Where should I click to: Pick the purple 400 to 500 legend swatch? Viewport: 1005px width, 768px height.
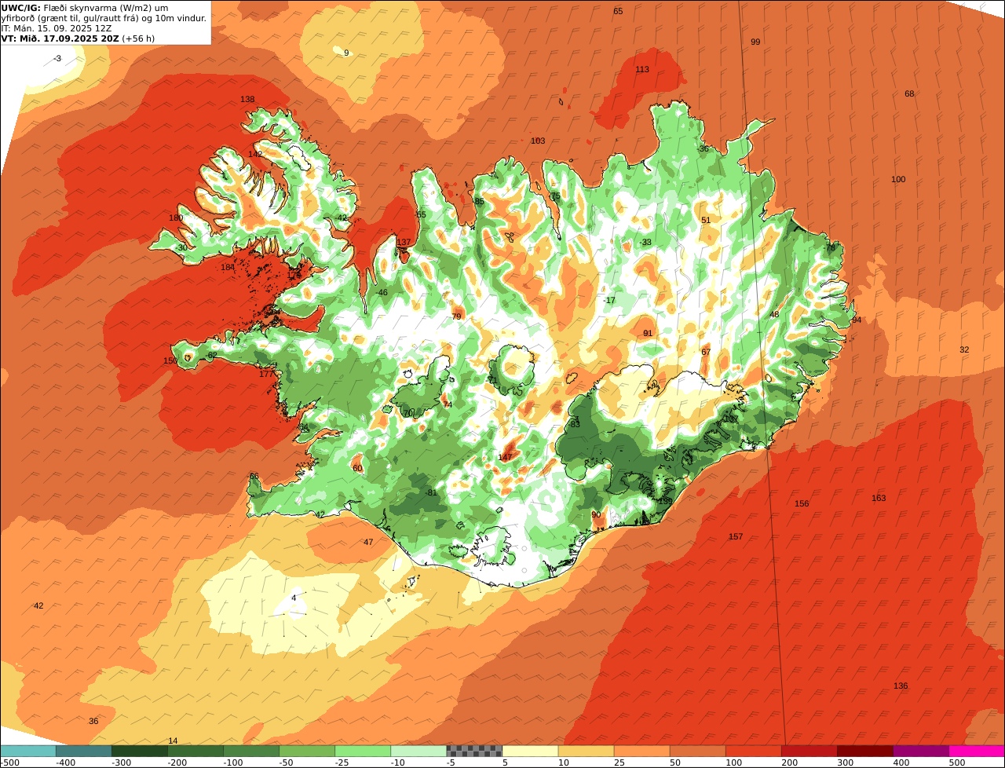coord(920,751)
